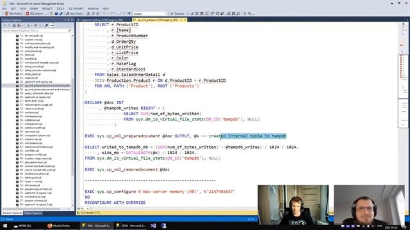The image size is (410, 230).
Task: Select file 32 - reduce xquery usage.sql
Action: click(x=34, y=105)
